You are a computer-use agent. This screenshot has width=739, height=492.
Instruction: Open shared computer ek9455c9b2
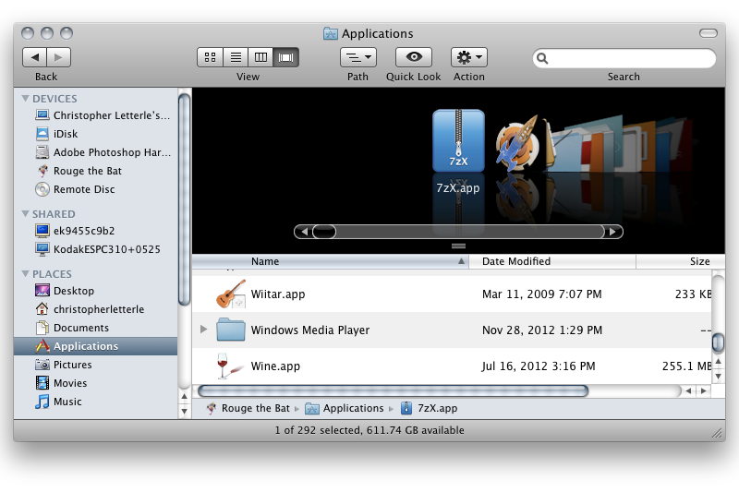(76, 231)
